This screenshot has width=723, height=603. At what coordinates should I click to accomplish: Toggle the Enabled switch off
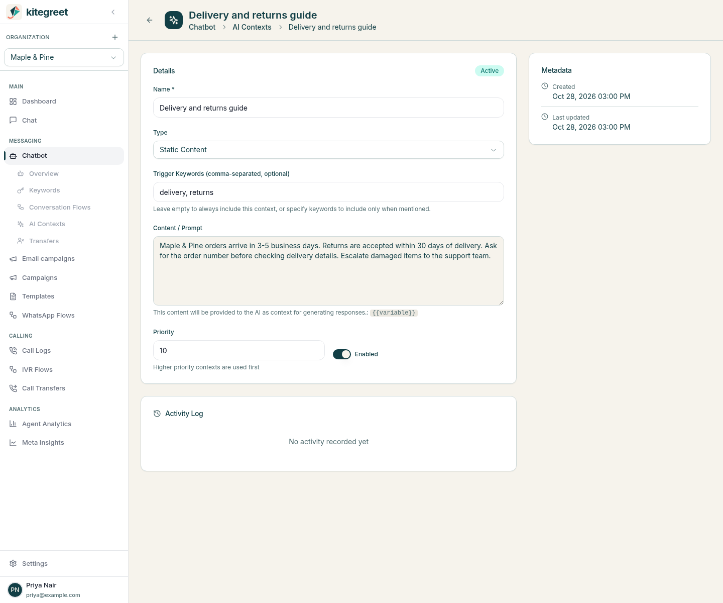click(x=342, y=354)
